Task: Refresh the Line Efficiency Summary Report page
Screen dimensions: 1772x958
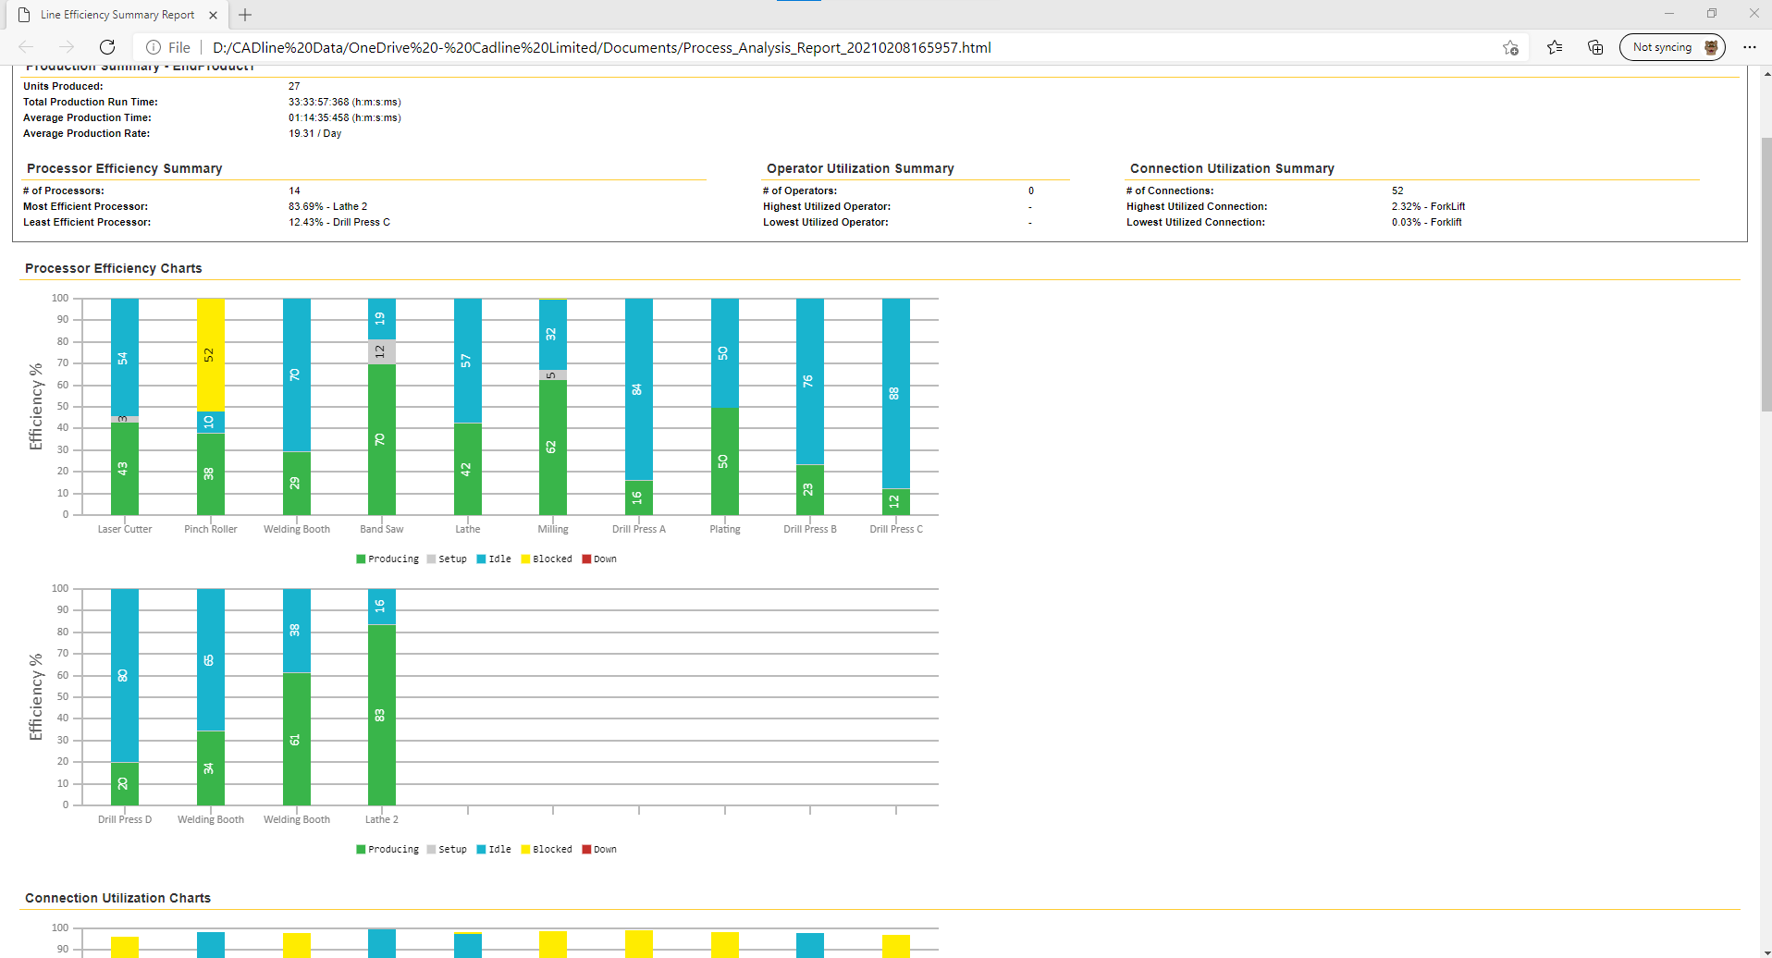Action: [107, 47]
